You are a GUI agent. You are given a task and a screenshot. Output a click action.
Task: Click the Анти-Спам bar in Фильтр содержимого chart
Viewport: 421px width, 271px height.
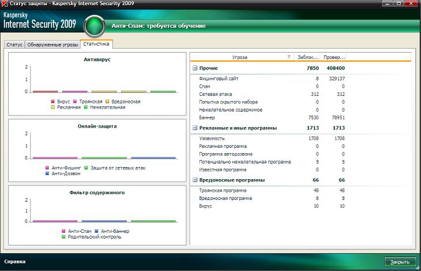point(55,221)
